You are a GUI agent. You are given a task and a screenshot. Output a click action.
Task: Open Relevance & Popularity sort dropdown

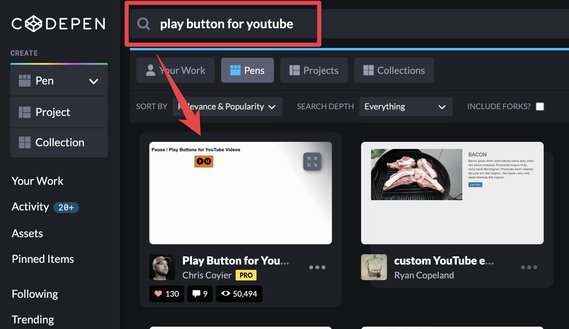click(228, 107)
